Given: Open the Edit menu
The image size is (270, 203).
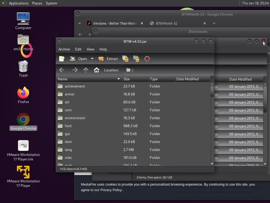Looking at the screenshot, I should click(x=78, y=49).
